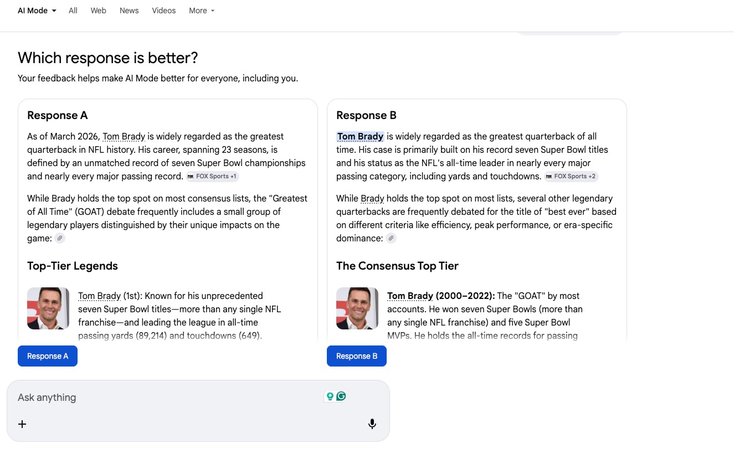This screenshot has height=454, width=734.
Task: Focus the Ask anything input field
Action: tap(166, 398)
